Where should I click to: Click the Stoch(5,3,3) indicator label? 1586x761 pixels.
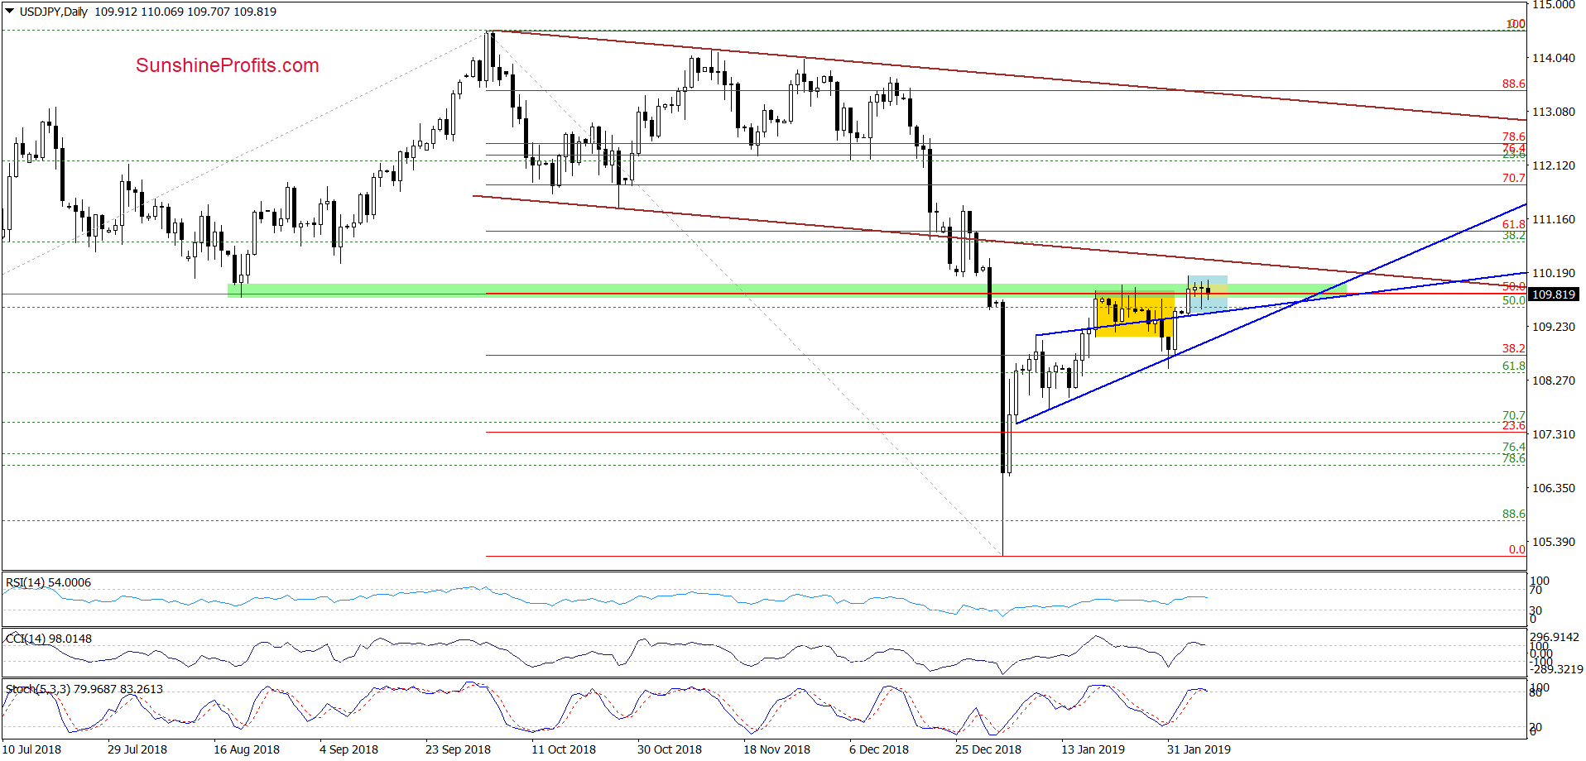tap(84, 689)
